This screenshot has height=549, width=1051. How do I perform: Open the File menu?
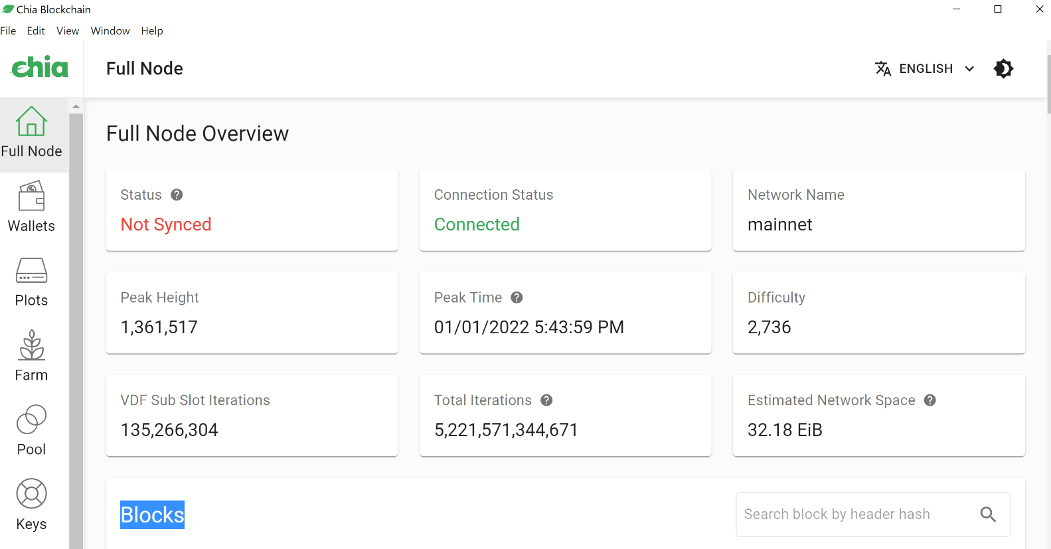point(8,31)
